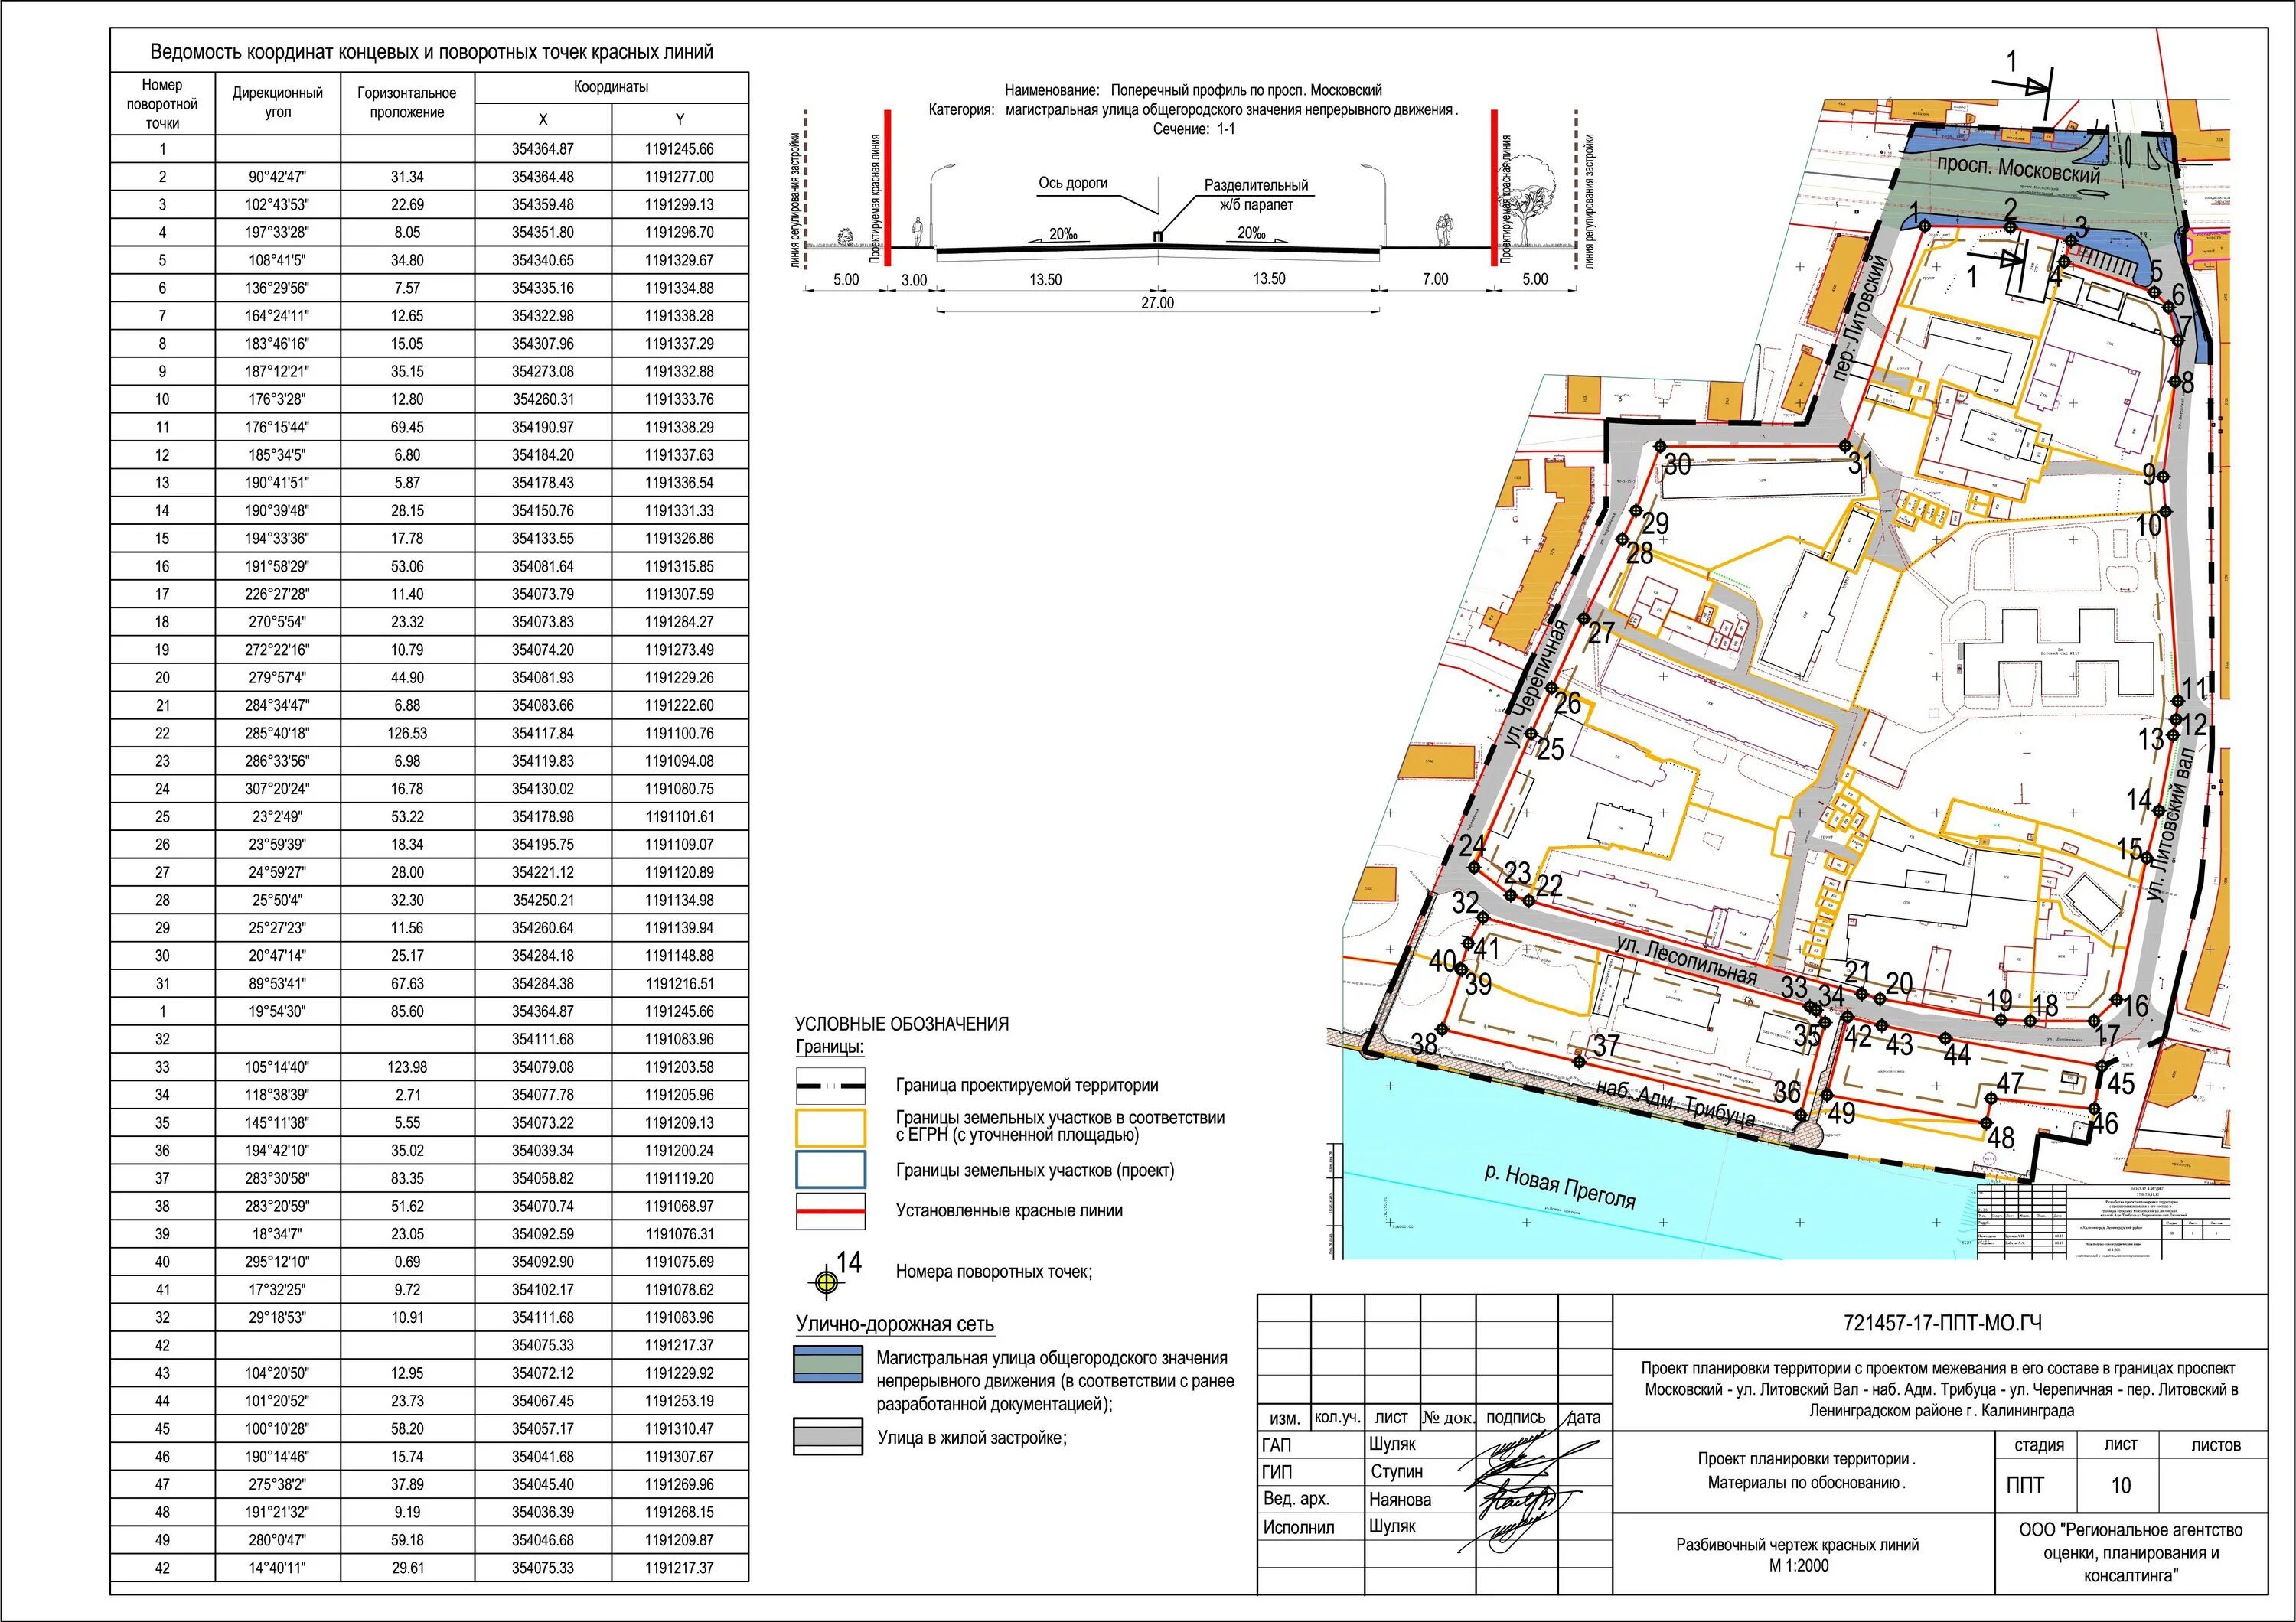Screen dimensions: 2296x1622
Task: Click the red line legend sample
Action: point(830,1210)
